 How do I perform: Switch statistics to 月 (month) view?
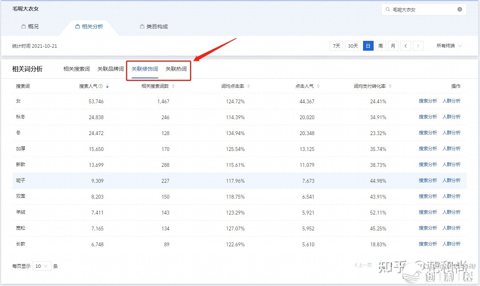click(x=393, y=45)
